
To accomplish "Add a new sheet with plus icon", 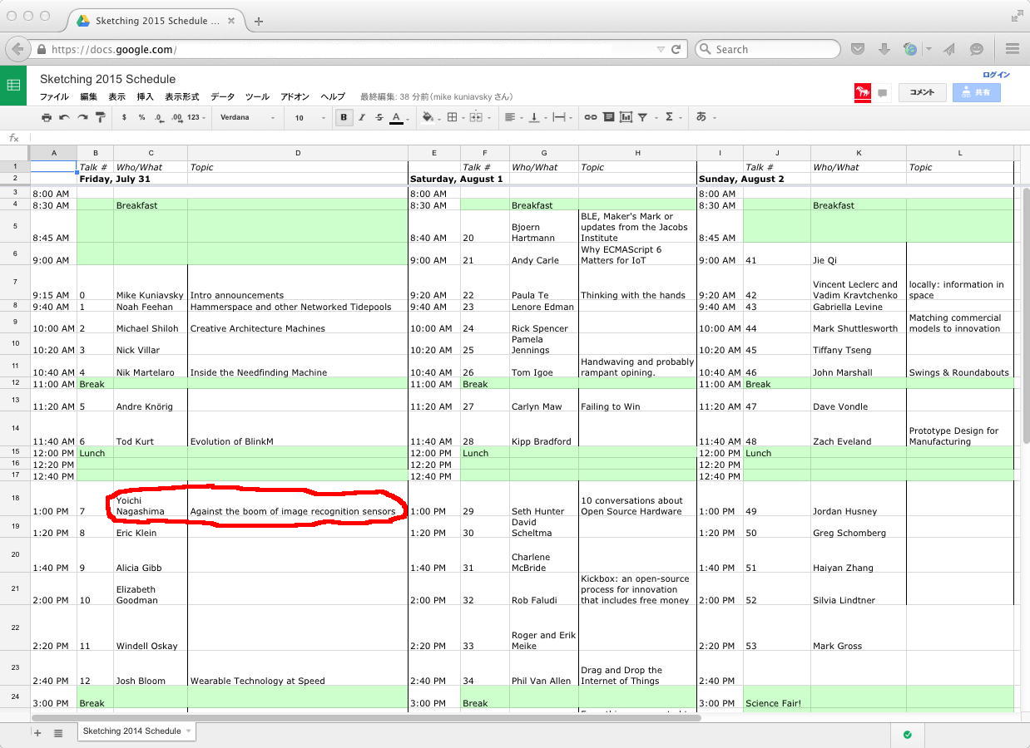I will (x=37, y=732).
